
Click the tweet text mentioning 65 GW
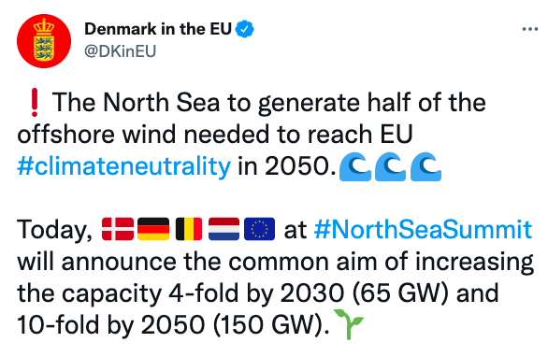[x=258, y=293]
